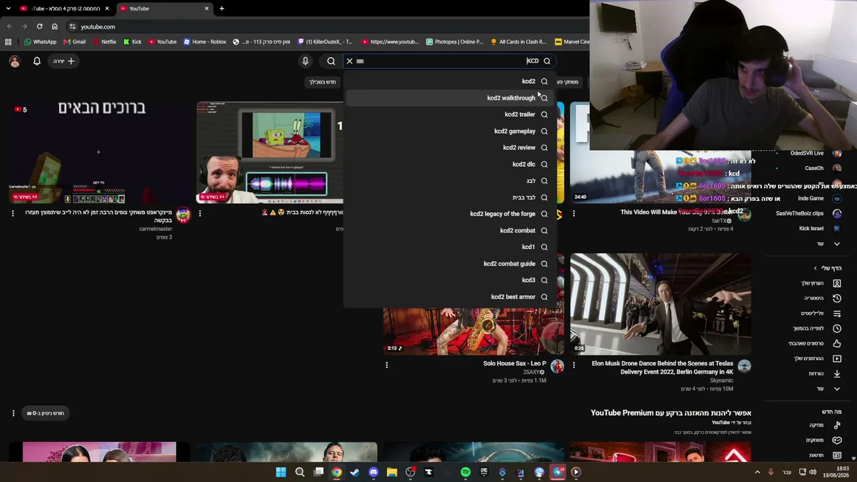This screenshot has height=482, width=857.
Task: Open Your channel (הערוץ שלך) in the sidebar
Action: pos(821,283)
